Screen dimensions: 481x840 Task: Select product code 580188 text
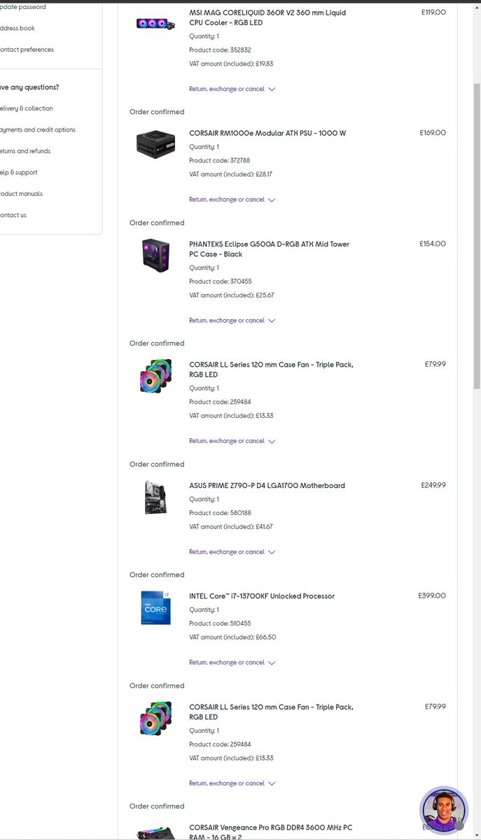point(220,512)
